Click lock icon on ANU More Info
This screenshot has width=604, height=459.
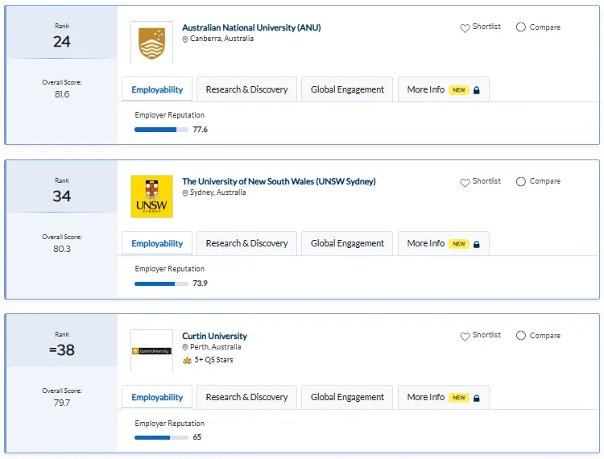point(477,90)
